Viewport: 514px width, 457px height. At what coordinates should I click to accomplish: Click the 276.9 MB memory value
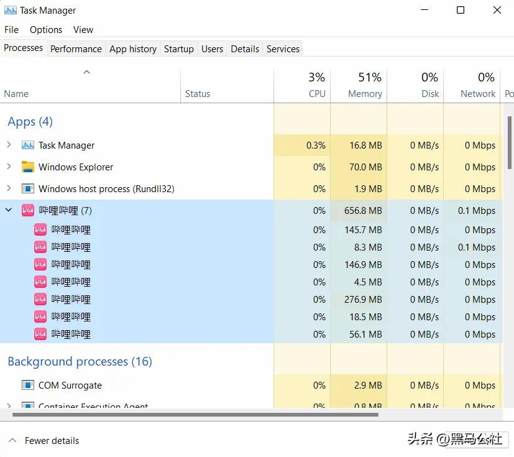click(x=363, y=299)
